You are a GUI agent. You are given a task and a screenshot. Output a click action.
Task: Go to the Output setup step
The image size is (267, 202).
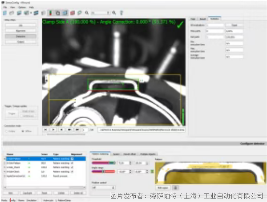tap(20, 42)
